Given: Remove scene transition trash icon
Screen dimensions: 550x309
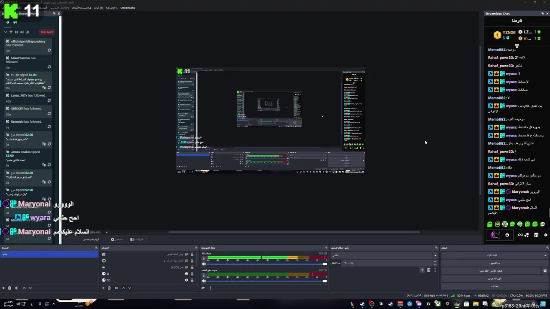Looking at the screenshot, I should coord(428,270).
